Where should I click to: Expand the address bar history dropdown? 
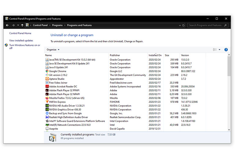180,25
